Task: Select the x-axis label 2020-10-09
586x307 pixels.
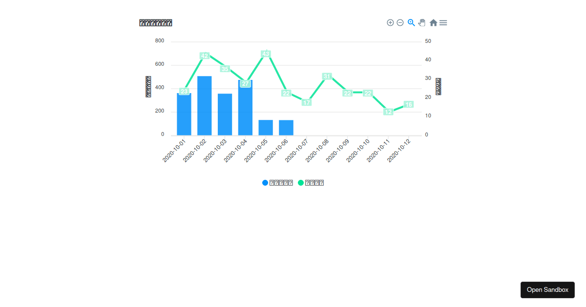Action: [338, 150]
